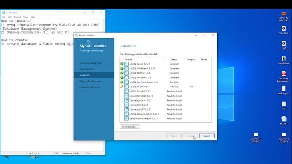The height and width of the screenshot is (164, 292).
Task: Click the MySQL dolphin logo in sidebar
Action: 89,42
